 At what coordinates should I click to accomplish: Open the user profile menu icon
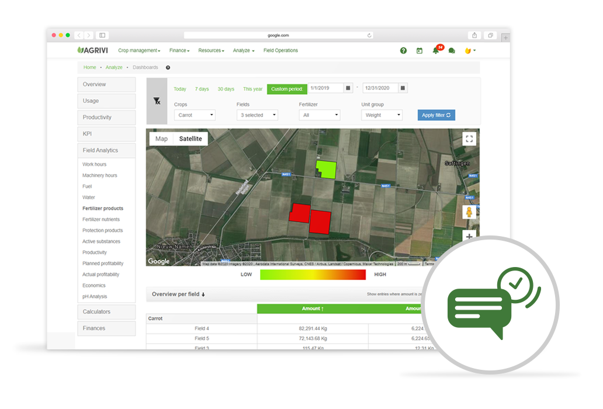tap(470, 51)
